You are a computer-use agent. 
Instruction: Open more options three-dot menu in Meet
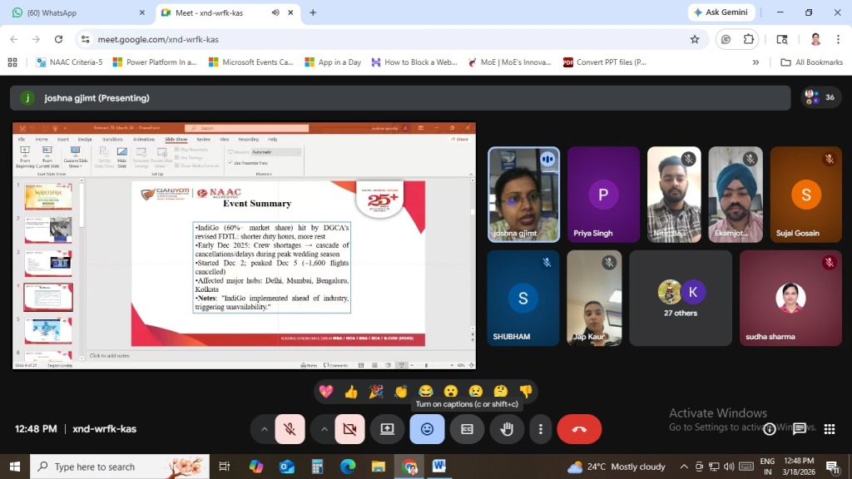coord(541,429)
